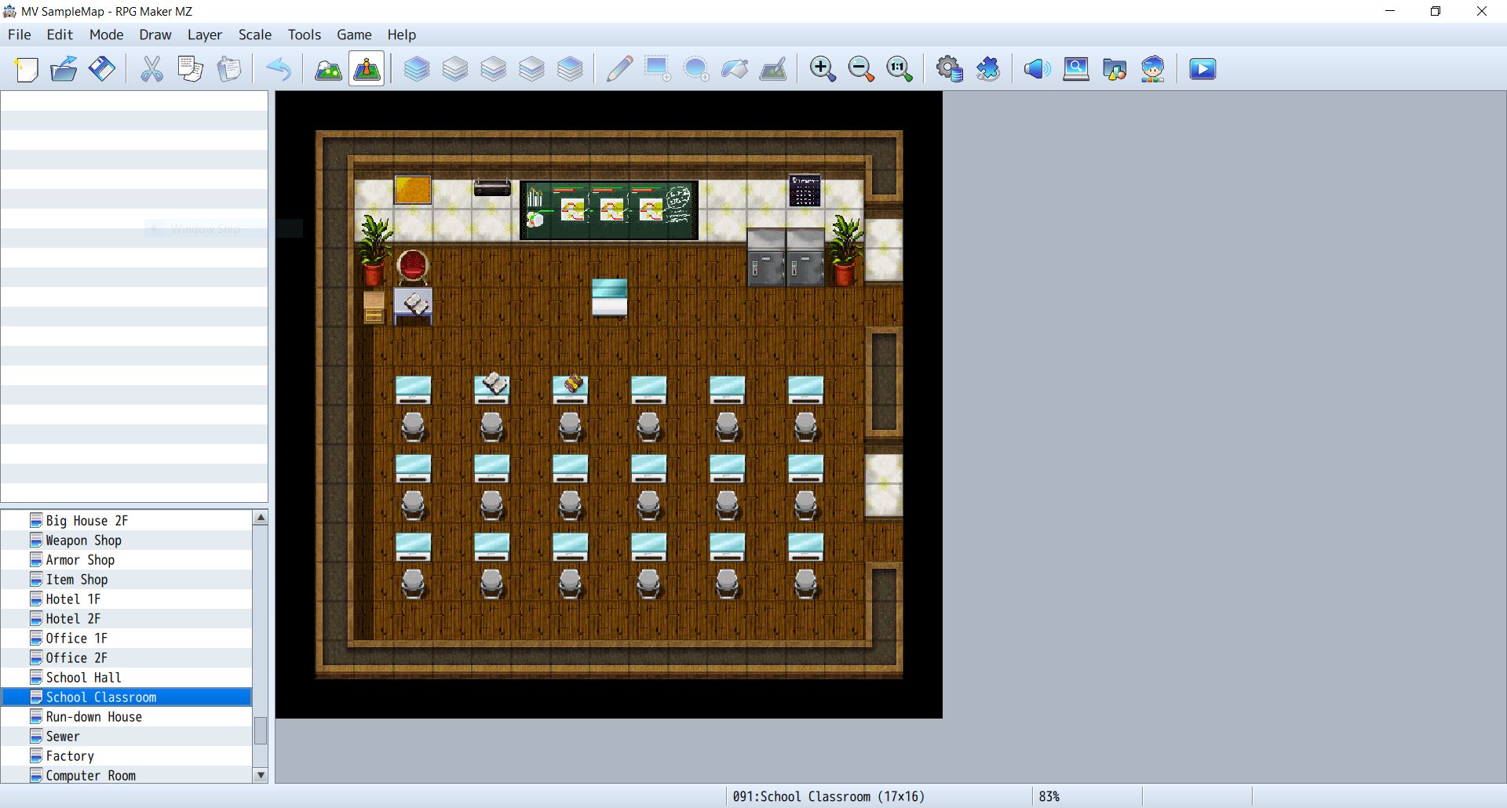Click the Cut scissors icon
The image size is (1507, 808).
click(x=151, y=69)
